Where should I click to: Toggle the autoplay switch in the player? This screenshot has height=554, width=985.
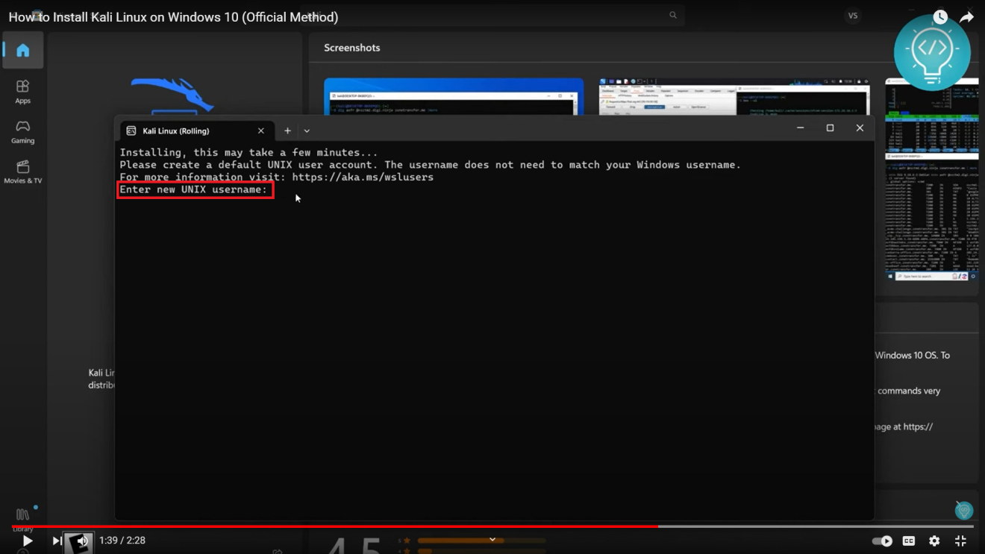coord(881,541)
